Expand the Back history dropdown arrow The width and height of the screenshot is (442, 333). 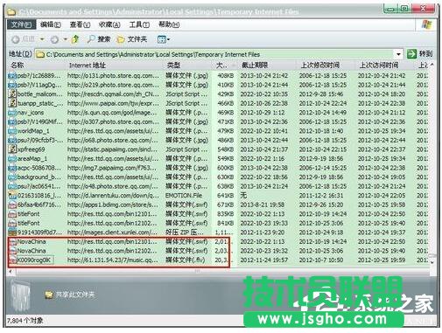[42, 39]
